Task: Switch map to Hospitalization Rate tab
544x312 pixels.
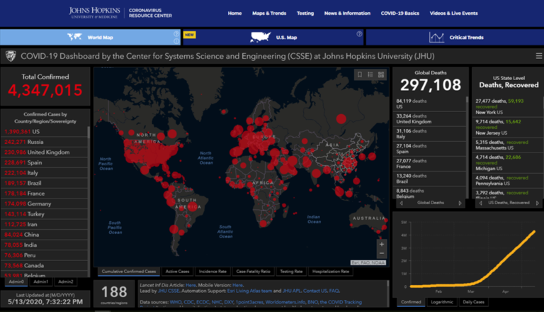Action: click(x=331, y=272)
